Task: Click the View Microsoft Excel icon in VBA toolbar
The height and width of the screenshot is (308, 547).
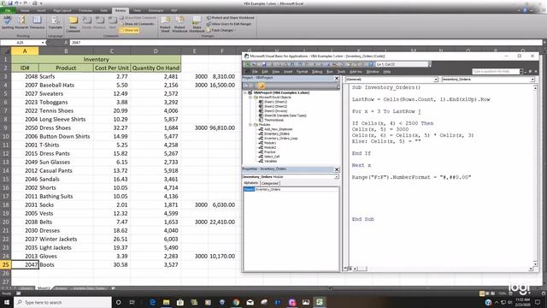Action: tap(247, 64)
